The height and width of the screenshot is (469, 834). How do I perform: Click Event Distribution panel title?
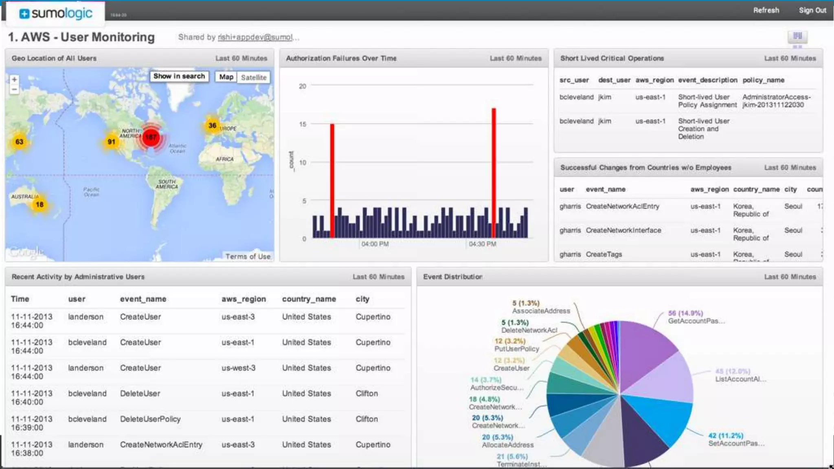pos(452,277)
